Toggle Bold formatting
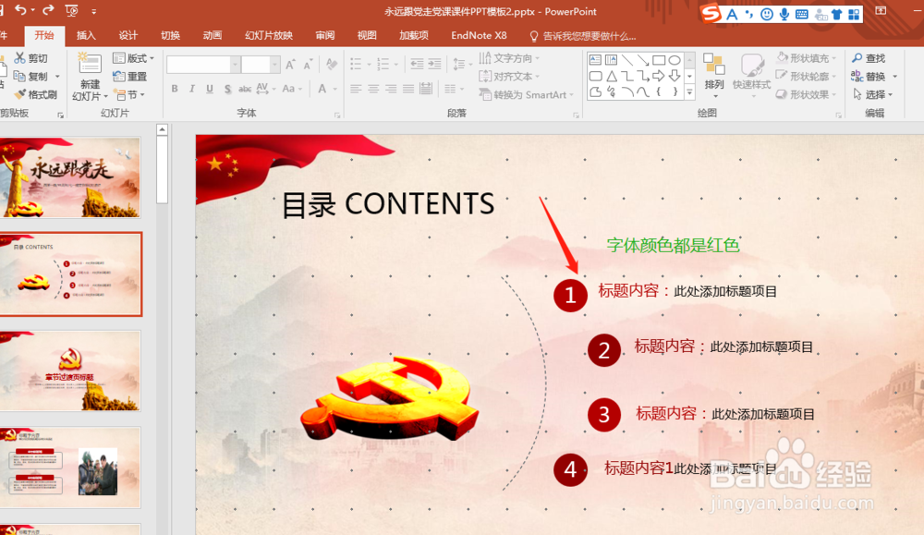This screenshot has height=535, width=924. point(175,89)
